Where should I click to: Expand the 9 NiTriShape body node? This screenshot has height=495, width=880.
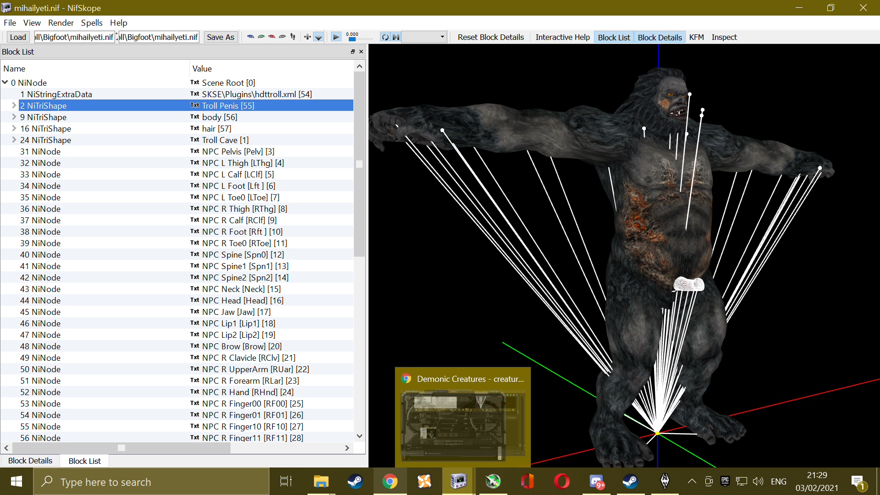(14, 117)
